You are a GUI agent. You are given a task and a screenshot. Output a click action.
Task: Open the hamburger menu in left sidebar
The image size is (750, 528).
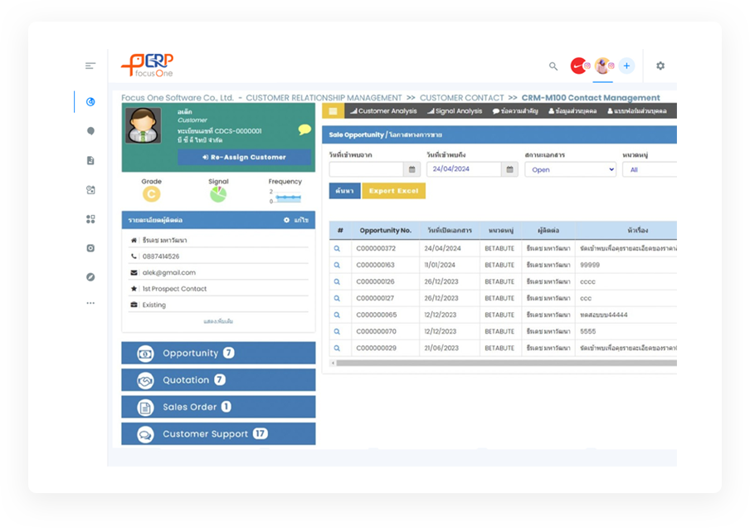pyautogui.click(x=90, y=66)
